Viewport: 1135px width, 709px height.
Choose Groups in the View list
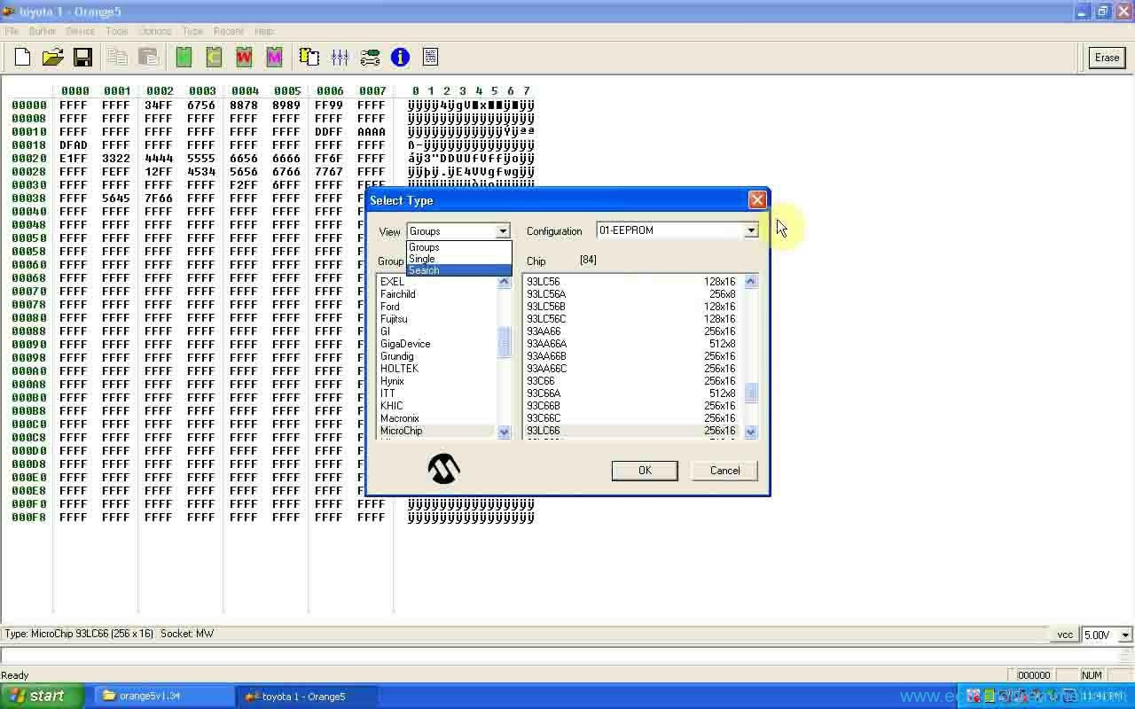tap(458, 247)
